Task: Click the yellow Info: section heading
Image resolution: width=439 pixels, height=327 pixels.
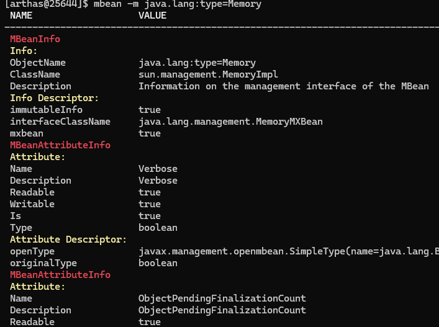Action: tap(24, 51)
